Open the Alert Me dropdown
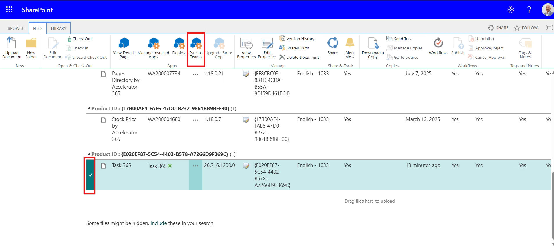This screenshot has height=246, width=554. pyautogui.click(x=350, y=48)
